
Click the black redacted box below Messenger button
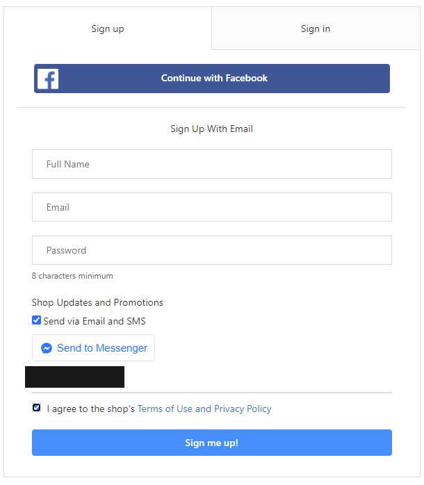click(74, 377)
